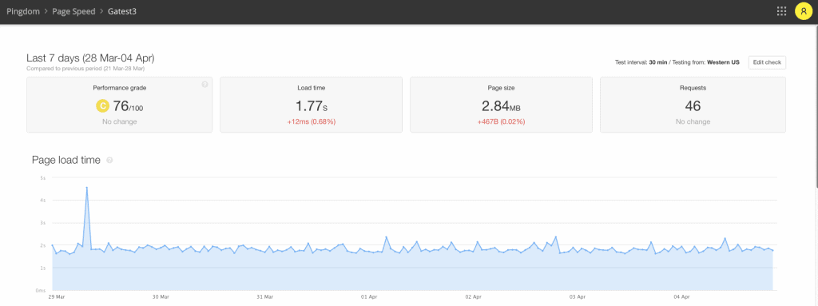Click the +12ms (0.68%) change text

[311, 121]
